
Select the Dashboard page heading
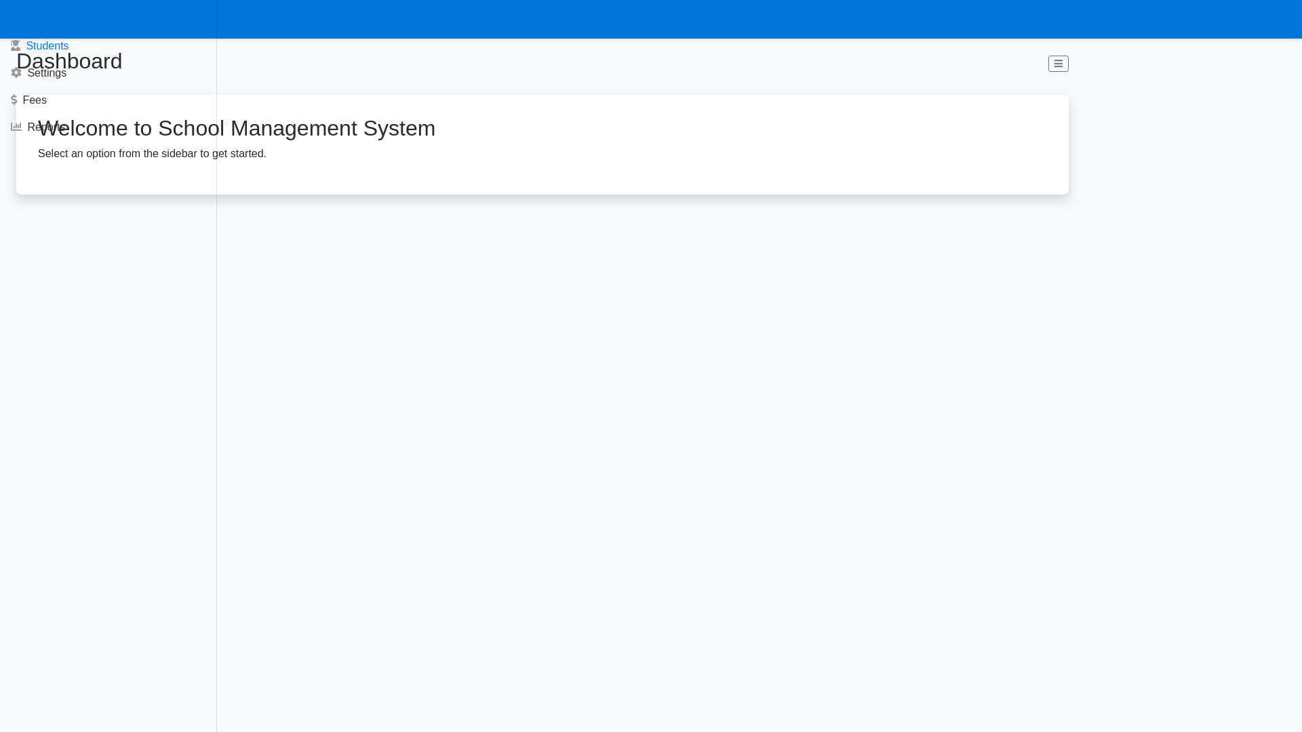click(69, 61)
